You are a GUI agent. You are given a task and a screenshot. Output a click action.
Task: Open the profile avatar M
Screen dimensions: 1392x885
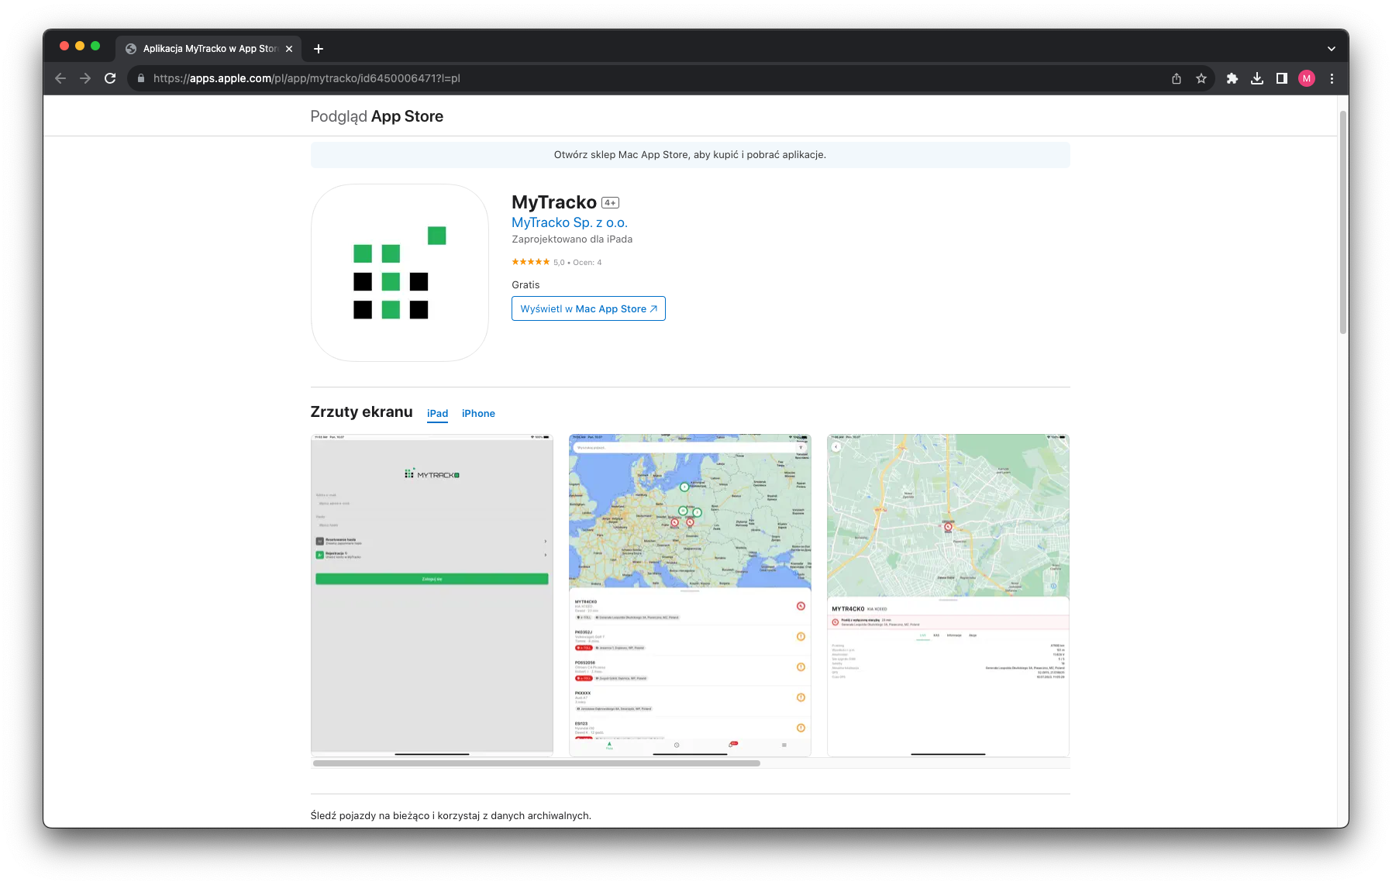[1307, 78]
